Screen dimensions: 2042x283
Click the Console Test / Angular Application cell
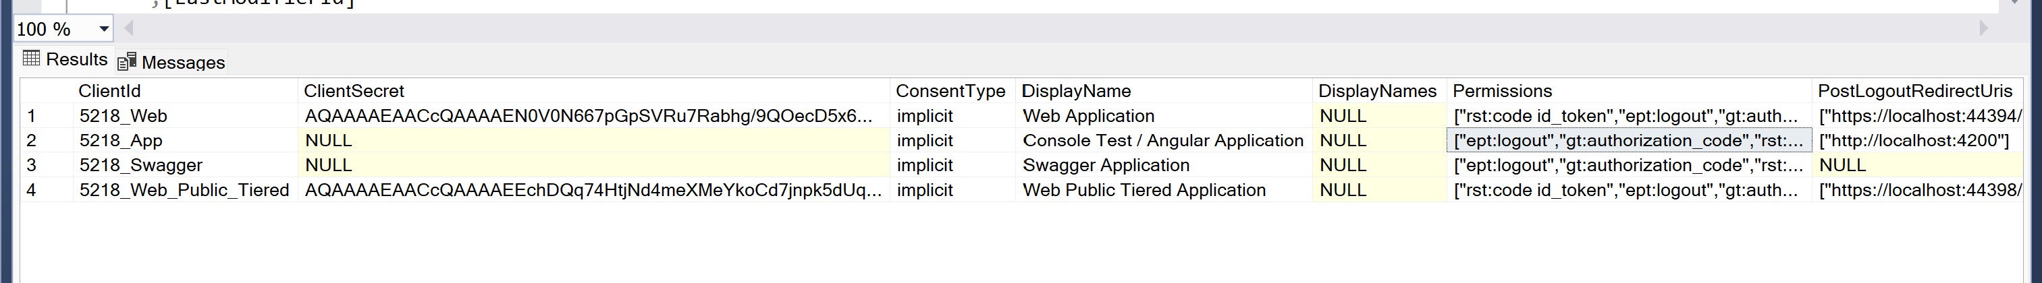(1162, 141)
